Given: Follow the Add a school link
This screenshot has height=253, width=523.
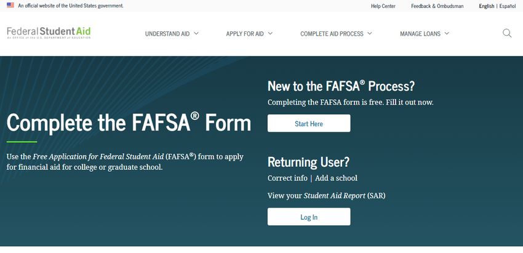Looking at the screenshot, I should pyautogui.click(x=336, y=179).
